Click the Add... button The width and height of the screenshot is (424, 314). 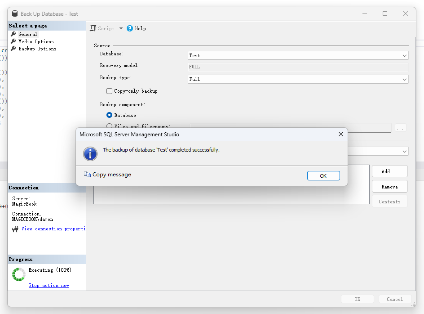(x=390, y=171)
